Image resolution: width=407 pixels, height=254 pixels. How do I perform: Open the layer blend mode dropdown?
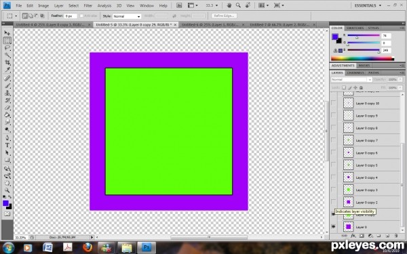(351, 79)
